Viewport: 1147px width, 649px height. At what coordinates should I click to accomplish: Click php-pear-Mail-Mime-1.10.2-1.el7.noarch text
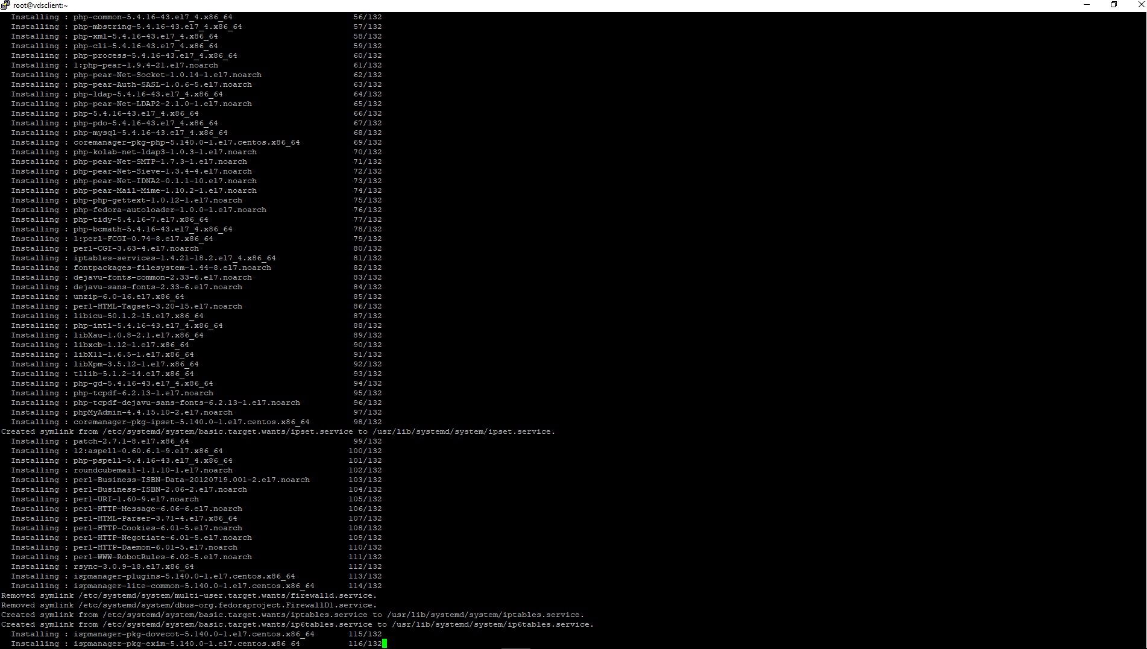tap(165, 190)
